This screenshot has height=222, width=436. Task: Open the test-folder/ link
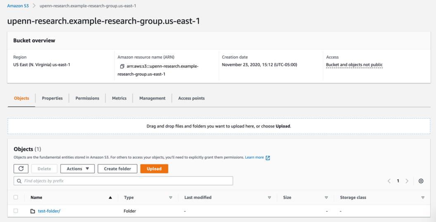[x=49, y=211]
